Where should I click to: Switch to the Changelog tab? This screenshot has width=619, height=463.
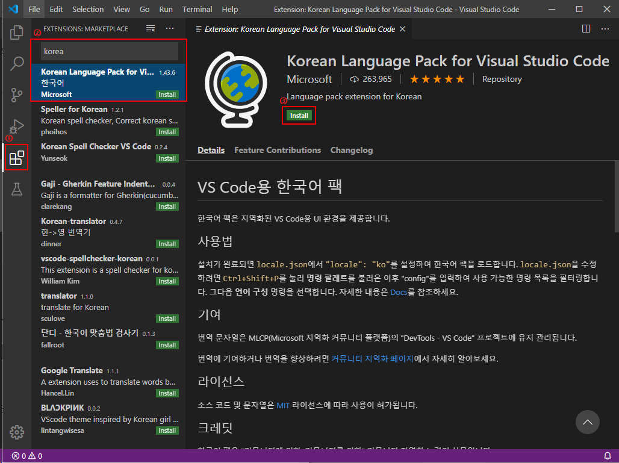[x=351, y=151]
